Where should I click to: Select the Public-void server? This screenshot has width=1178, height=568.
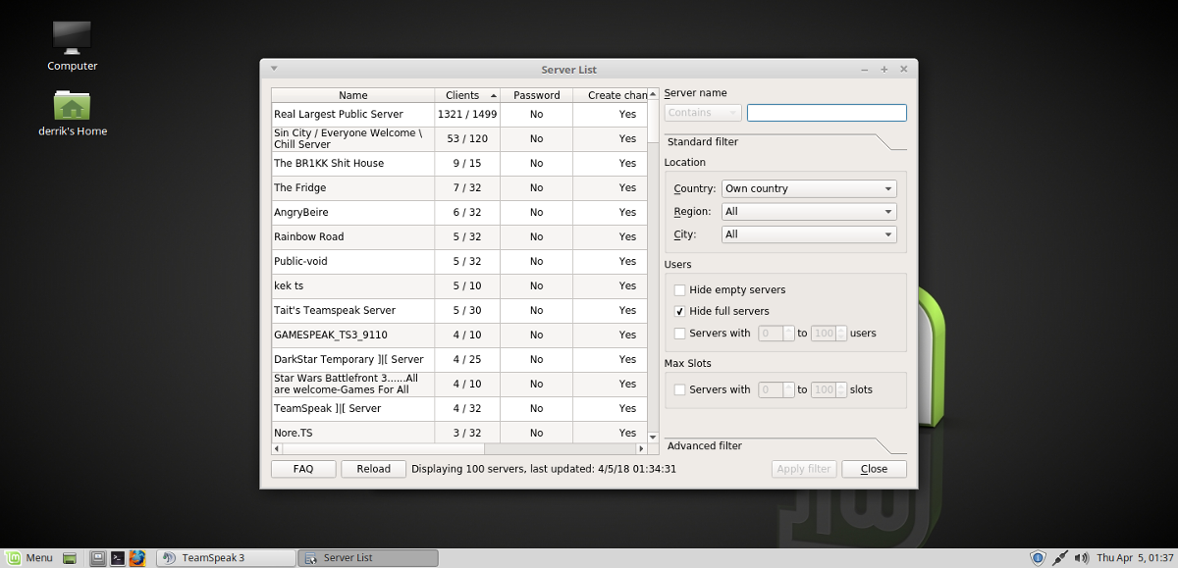459,262
